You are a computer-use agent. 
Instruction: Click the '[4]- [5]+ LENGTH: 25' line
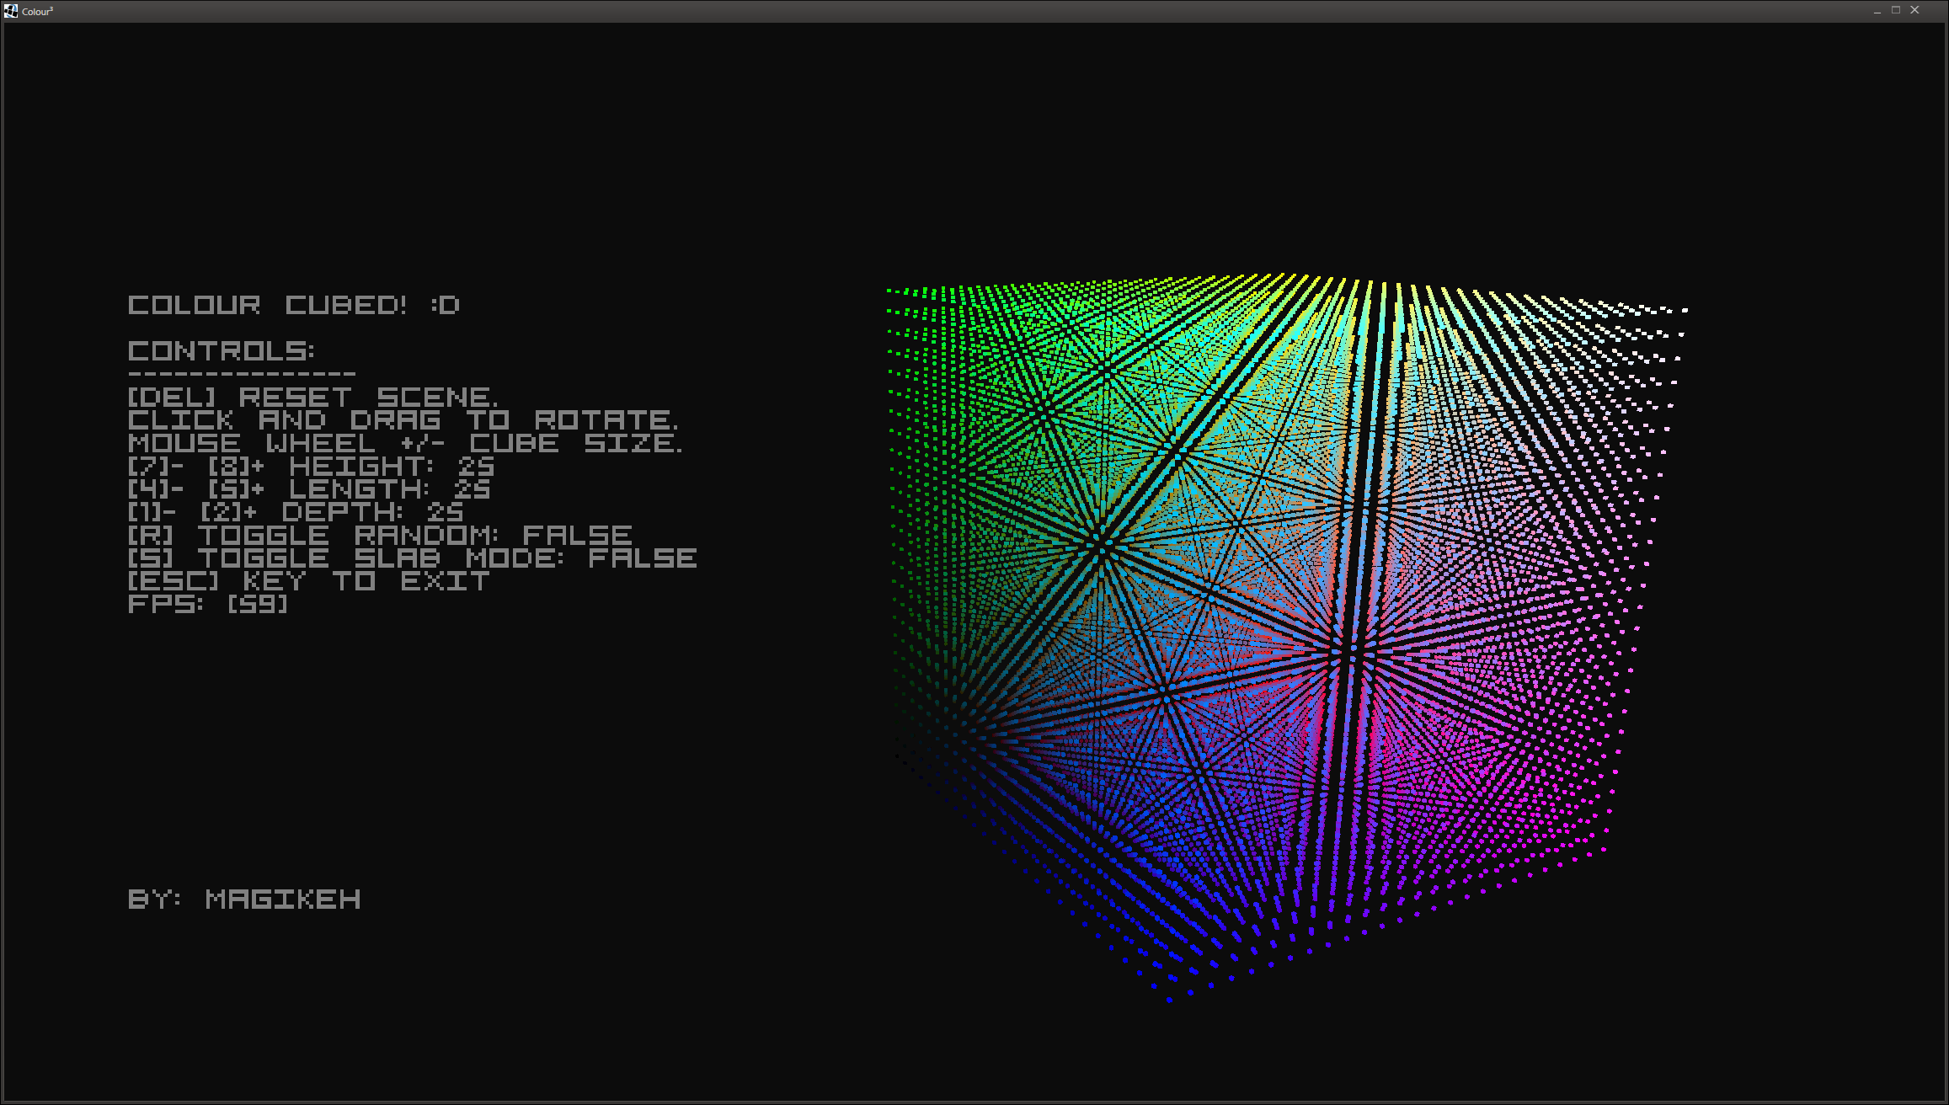click(308, 488)
